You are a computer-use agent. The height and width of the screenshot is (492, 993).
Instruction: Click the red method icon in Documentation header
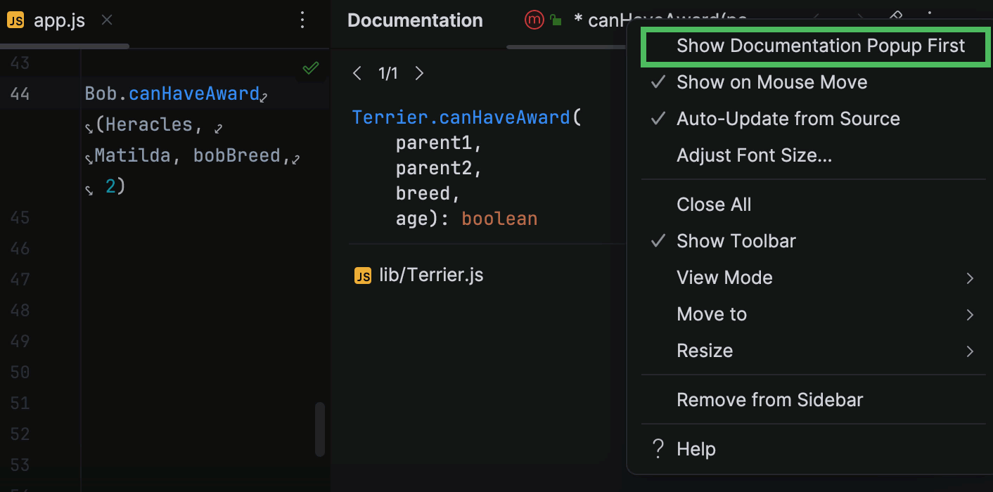(534, 20)
